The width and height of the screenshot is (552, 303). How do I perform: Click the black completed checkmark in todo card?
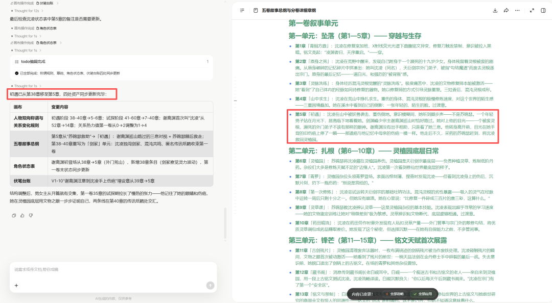pos(16,73)
